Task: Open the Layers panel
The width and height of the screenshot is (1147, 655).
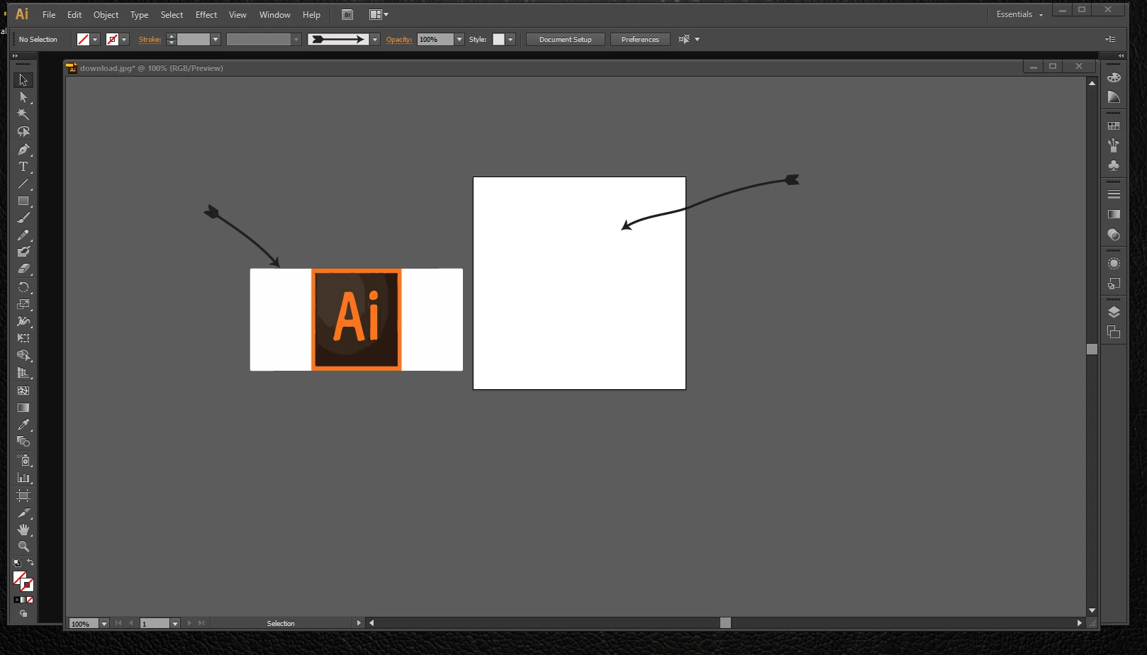Action: click(1114, 312)
